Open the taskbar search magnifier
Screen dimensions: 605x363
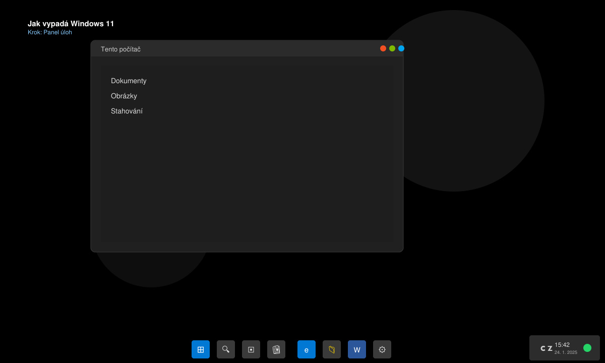click(226, 349)
